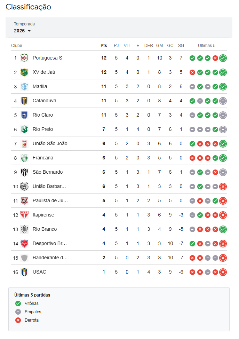Viewport: 239px width, 339px height.
Task: Click the Temporada label
Action: (24, 24)
